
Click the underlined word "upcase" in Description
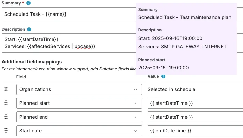coord(84,46)
